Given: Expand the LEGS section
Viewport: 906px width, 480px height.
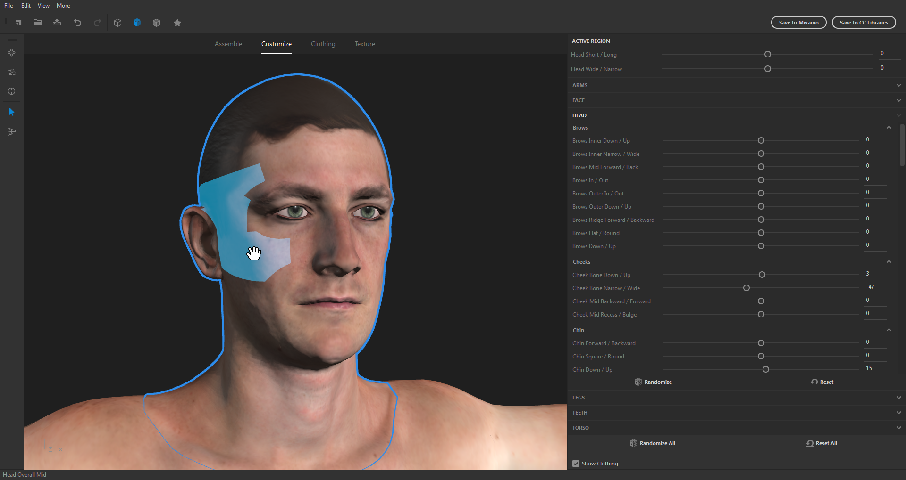Looking at the screenshot, I should [898, 398].
